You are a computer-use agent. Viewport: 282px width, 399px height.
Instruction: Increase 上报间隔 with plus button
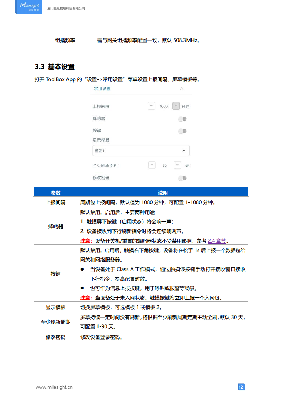176,106
